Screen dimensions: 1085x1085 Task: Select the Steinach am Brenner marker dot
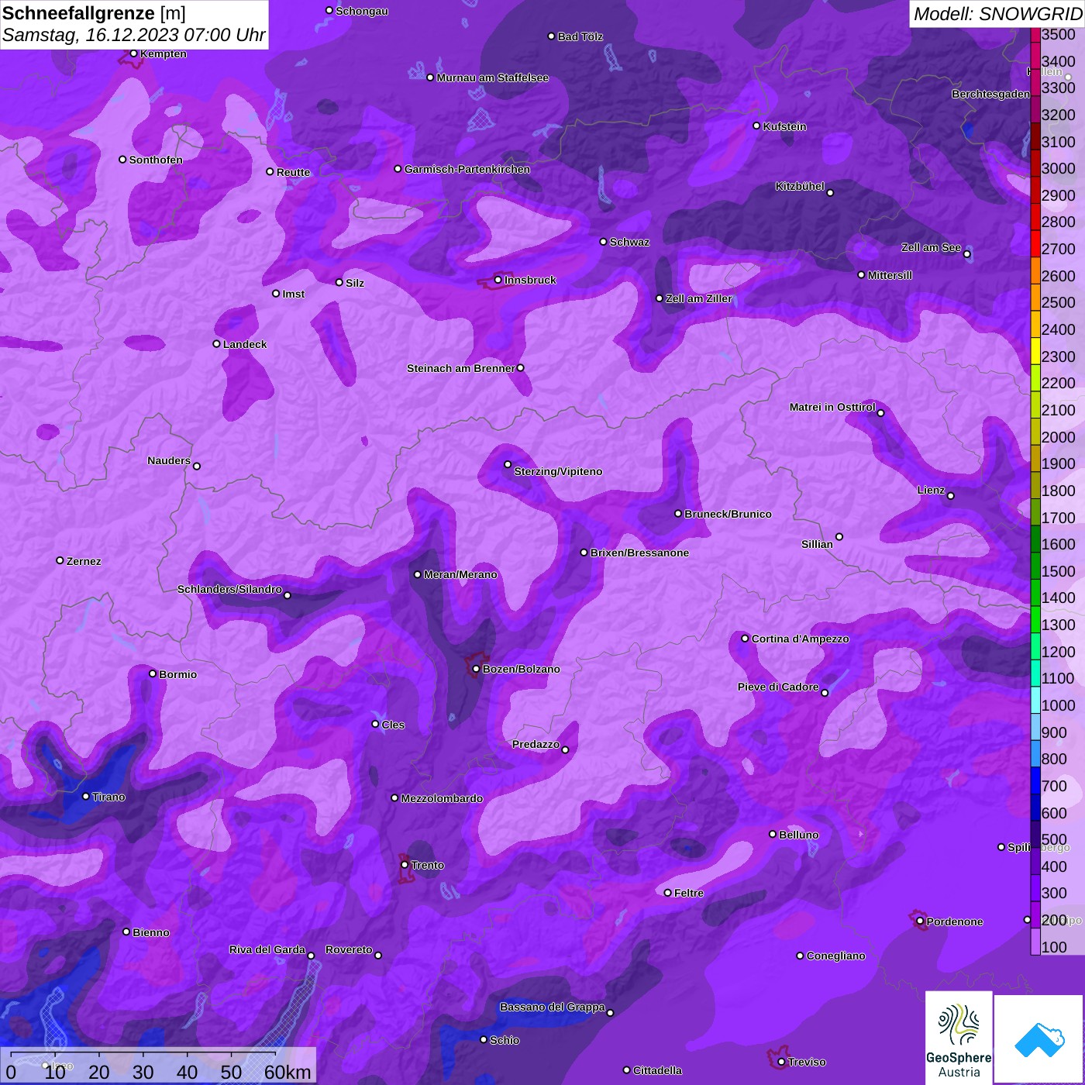click(521, 368)
